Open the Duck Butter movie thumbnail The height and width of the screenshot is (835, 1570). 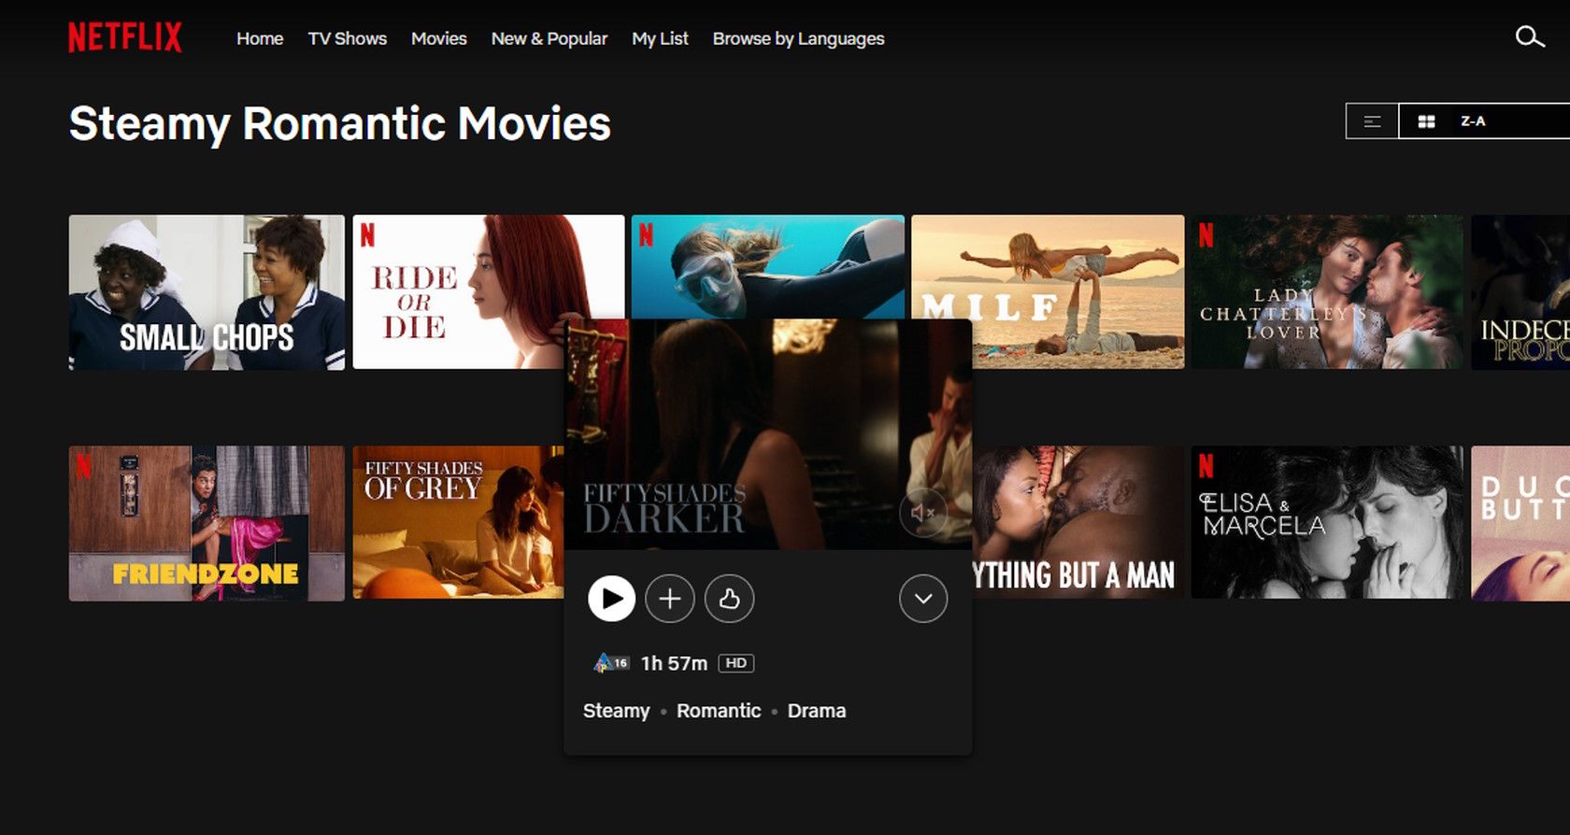click(x=1520, y=523)
